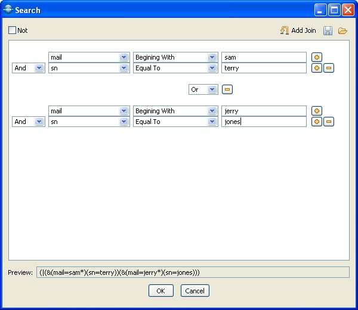Click the save search disk icon
The width and height of the screenshot is (358, 310).
(328, 30)
